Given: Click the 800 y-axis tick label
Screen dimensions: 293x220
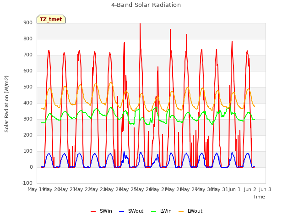Looking at the screenshot, I should coord(28,39).
